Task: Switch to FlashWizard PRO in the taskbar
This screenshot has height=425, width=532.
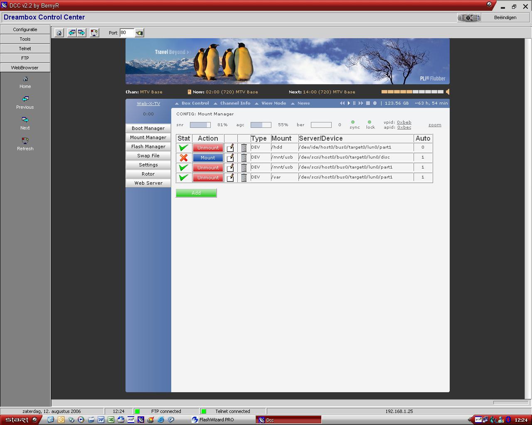Action: click(222, 420)
